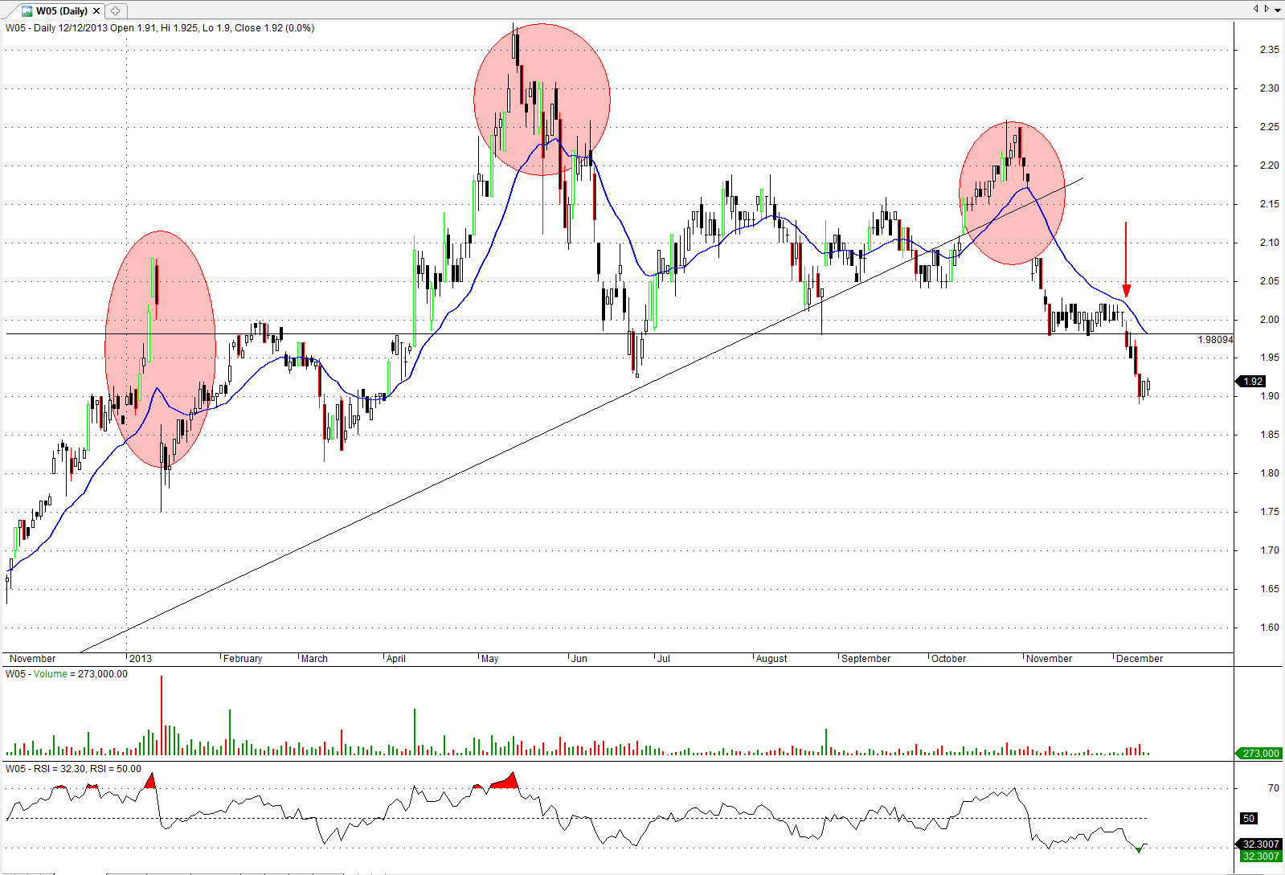Open the tab list dropdown arrow
The image size is (1285, 875).
click(x=1278, y=10)
